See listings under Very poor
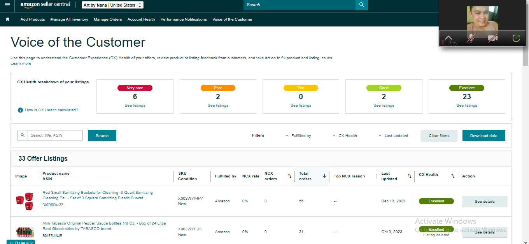The width and height of the screenshot is (529, 244). (135, 105)
